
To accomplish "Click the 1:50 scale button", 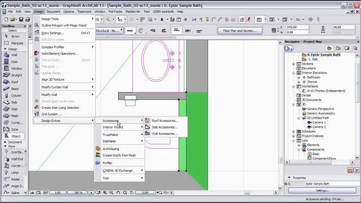I will coord(58,193).
